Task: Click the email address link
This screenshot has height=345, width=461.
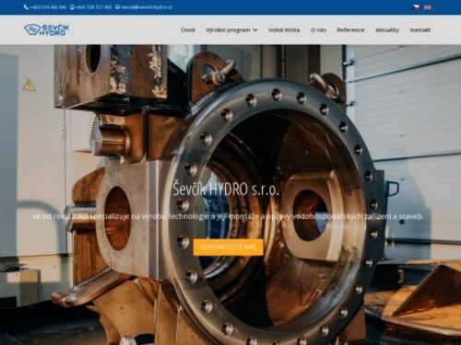Action: pos(144,7)
